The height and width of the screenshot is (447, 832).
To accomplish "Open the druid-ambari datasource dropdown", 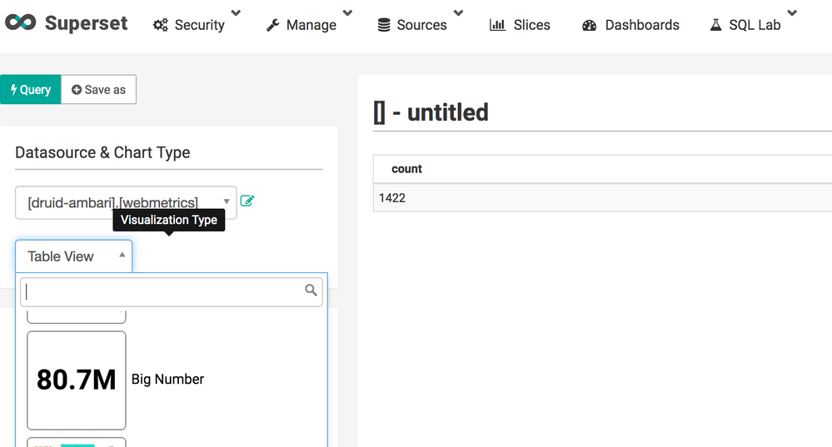I will point(126,202).
